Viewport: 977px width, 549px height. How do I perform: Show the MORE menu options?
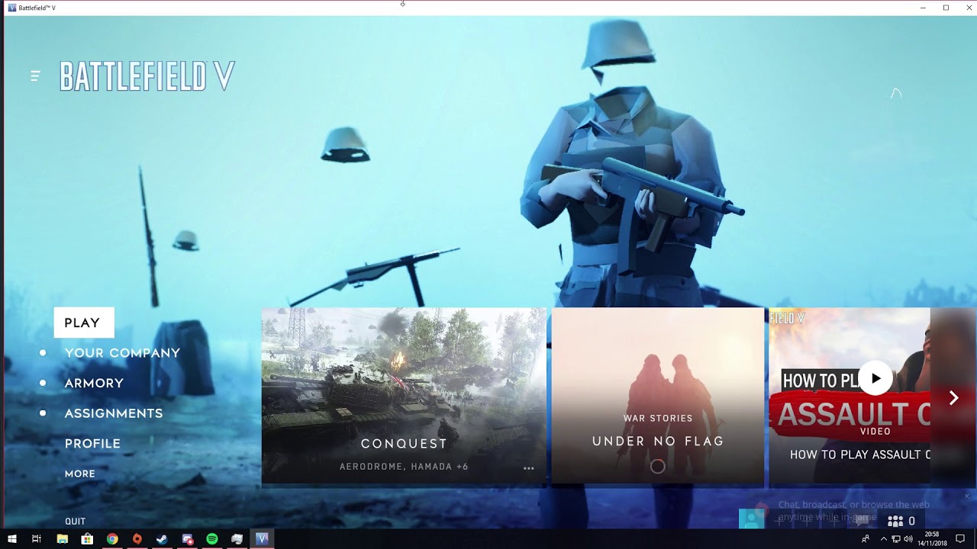(80, 474)
